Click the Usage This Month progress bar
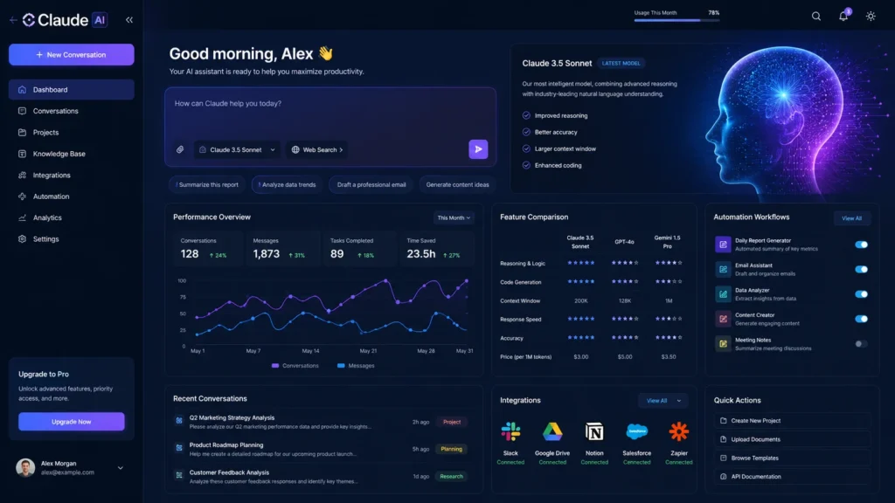This screenshot has height=503, width=895. (x=676, y=21)
